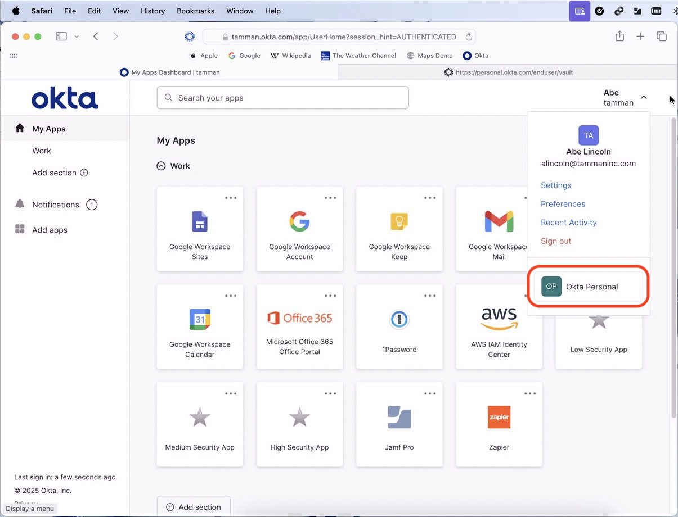
Task: Select My Apps in sidebar
Action: (65, 129)
